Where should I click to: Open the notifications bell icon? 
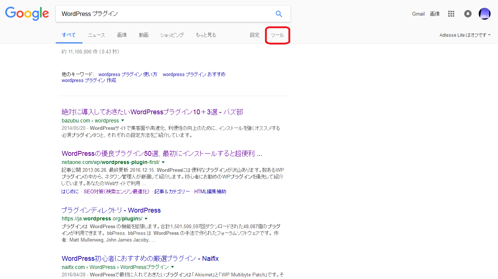coord(468,14)
